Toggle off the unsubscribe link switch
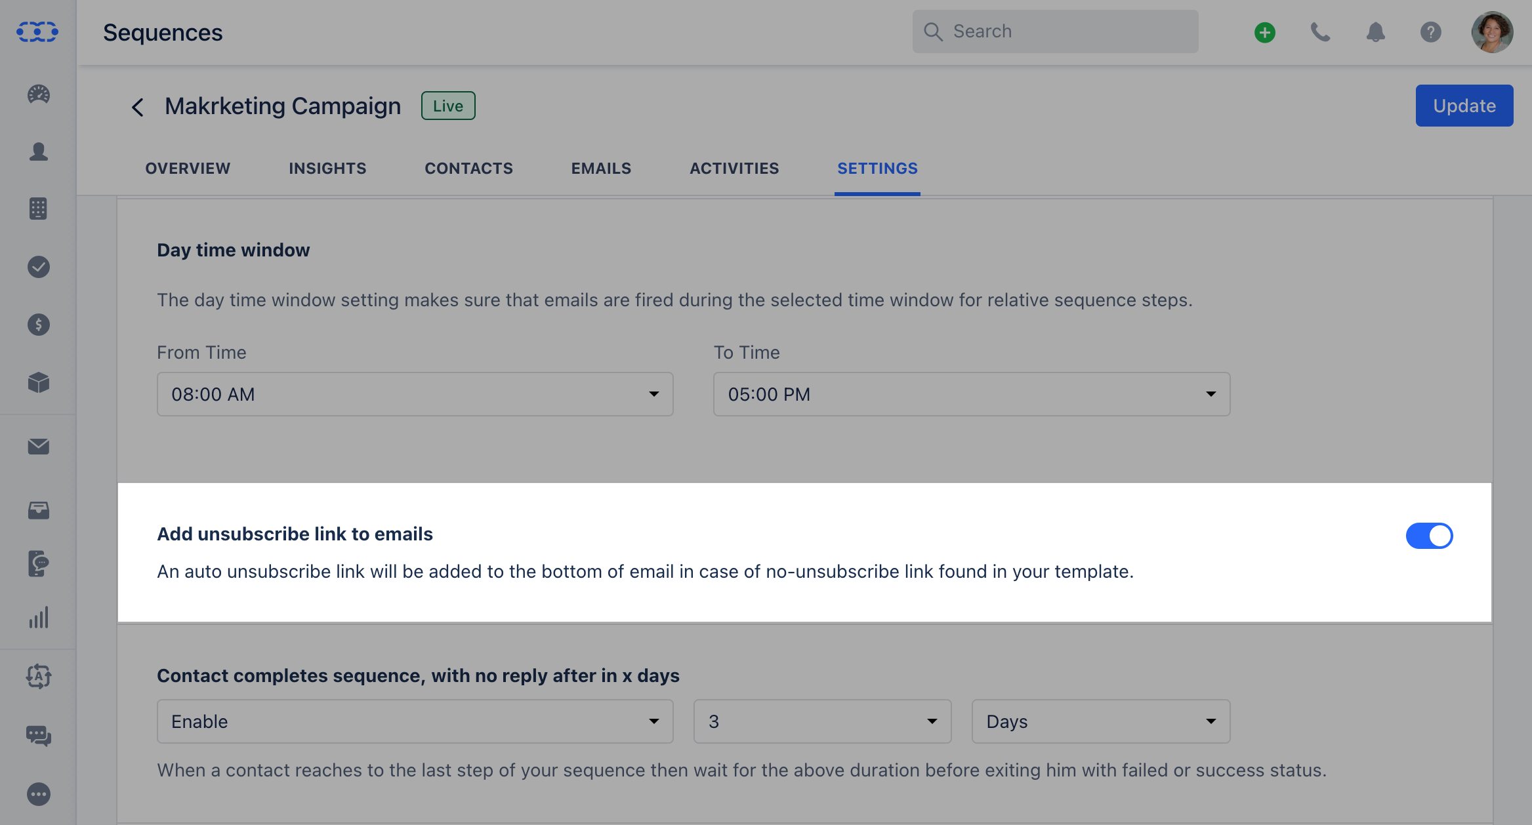1532x825 pixels. click(1429, 536)
